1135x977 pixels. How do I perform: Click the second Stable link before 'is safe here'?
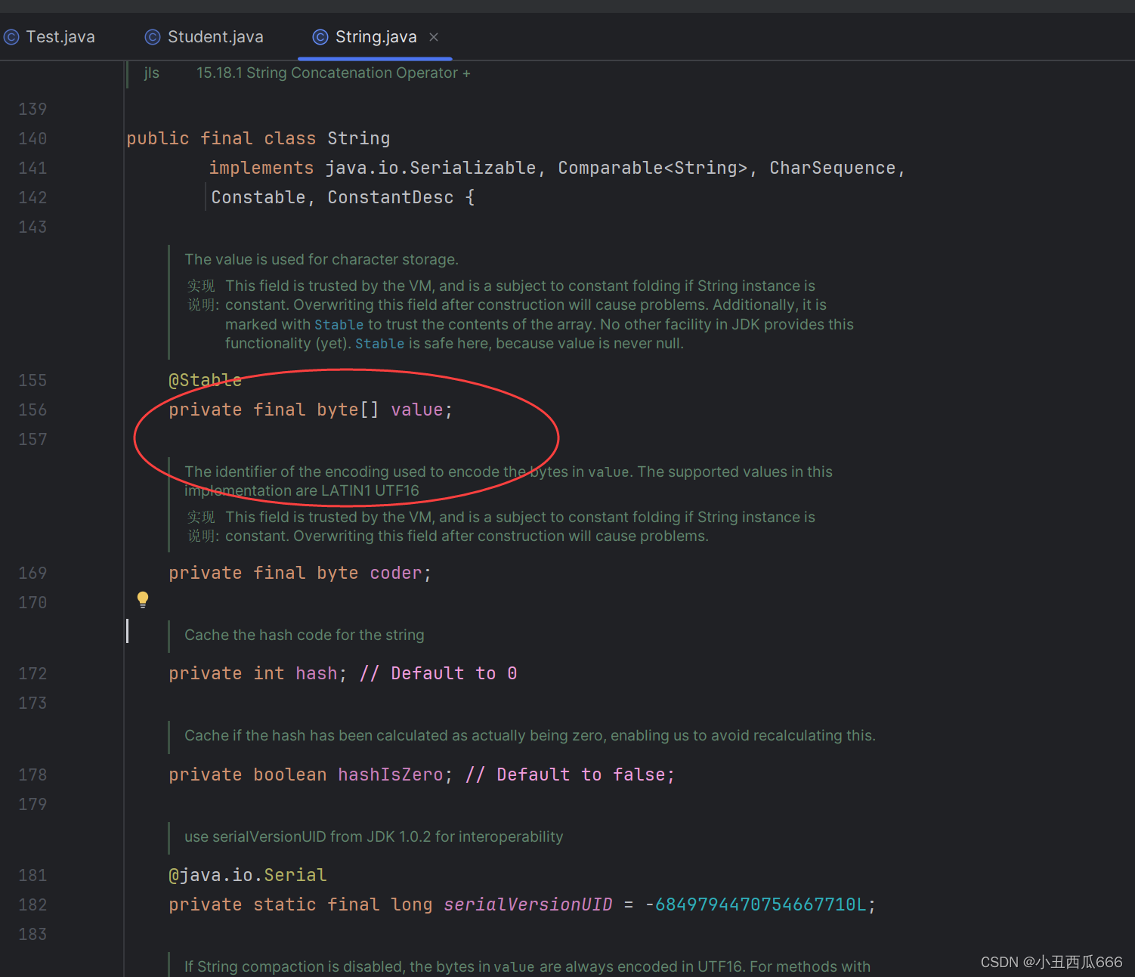[379, 344]
